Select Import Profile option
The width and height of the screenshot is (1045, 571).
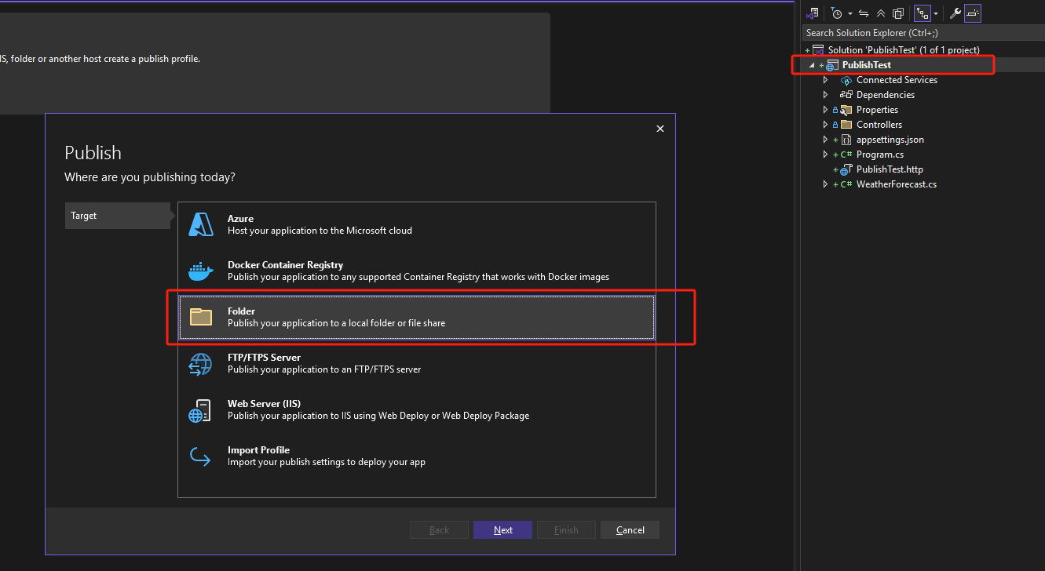tap(417, 456)
